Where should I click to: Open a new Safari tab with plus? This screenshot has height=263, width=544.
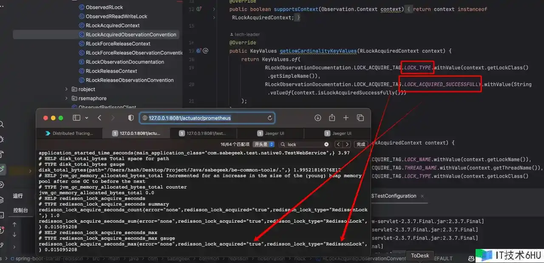tap(346, 118)
